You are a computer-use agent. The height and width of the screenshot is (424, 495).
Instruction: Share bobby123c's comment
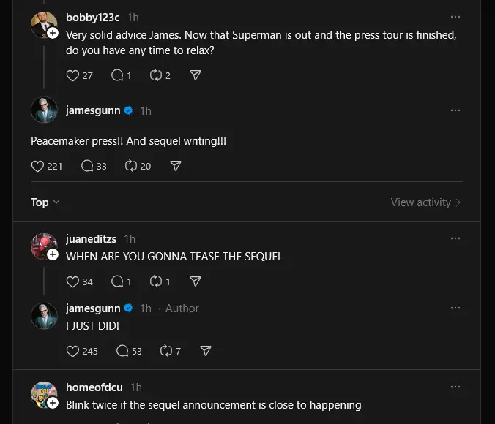coord(196,75)
